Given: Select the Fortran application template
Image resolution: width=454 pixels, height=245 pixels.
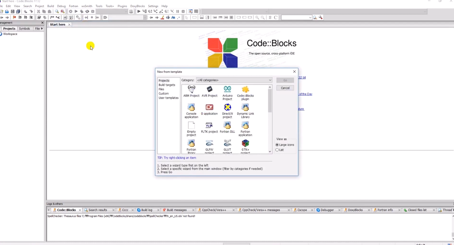Looking at the screenshot, I should click(x=245, y=129).
